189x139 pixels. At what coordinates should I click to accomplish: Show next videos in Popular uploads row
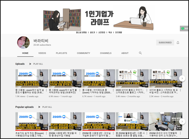182,121
